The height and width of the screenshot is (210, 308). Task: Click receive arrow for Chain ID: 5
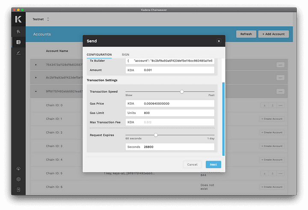265,174
